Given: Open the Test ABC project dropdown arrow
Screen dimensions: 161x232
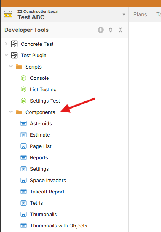Looking at the screenshot, I should pos(124,14).
